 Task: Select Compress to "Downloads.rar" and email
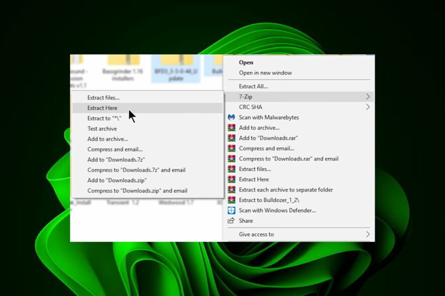coord(299,159)
